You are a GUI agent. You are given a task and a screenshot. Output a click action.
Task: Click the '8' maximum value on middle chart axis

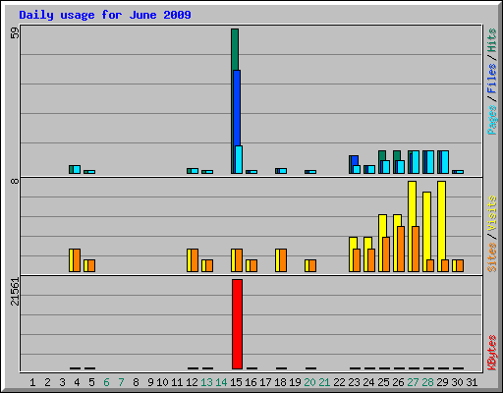click(15, 181)
